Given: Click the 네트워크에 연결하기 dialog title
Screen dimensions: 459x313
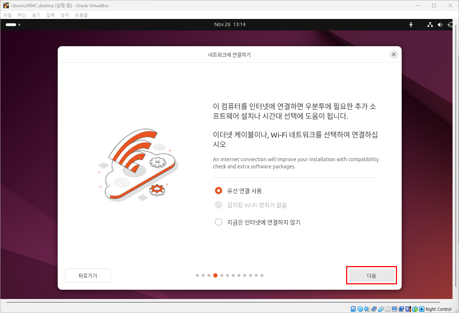Looking at the screenshot, I should (229, 55).
